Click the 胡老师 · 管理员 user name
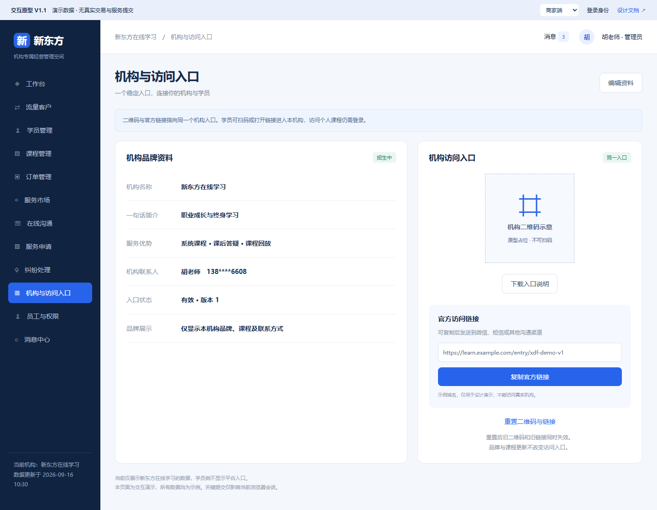Viewport: 657px width, 510px height. [622, 37]
